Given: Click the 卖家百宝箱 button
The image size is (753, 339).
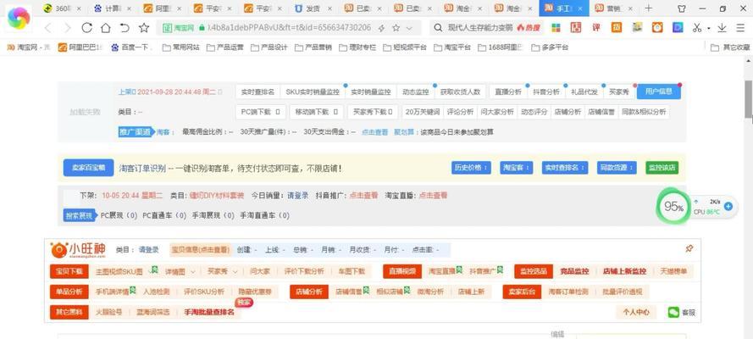Looking at the screenshot, I should click(x=88, y=168).
